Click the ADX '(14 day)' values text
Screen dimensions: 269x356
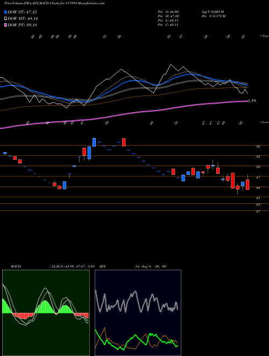pos(151,266)
